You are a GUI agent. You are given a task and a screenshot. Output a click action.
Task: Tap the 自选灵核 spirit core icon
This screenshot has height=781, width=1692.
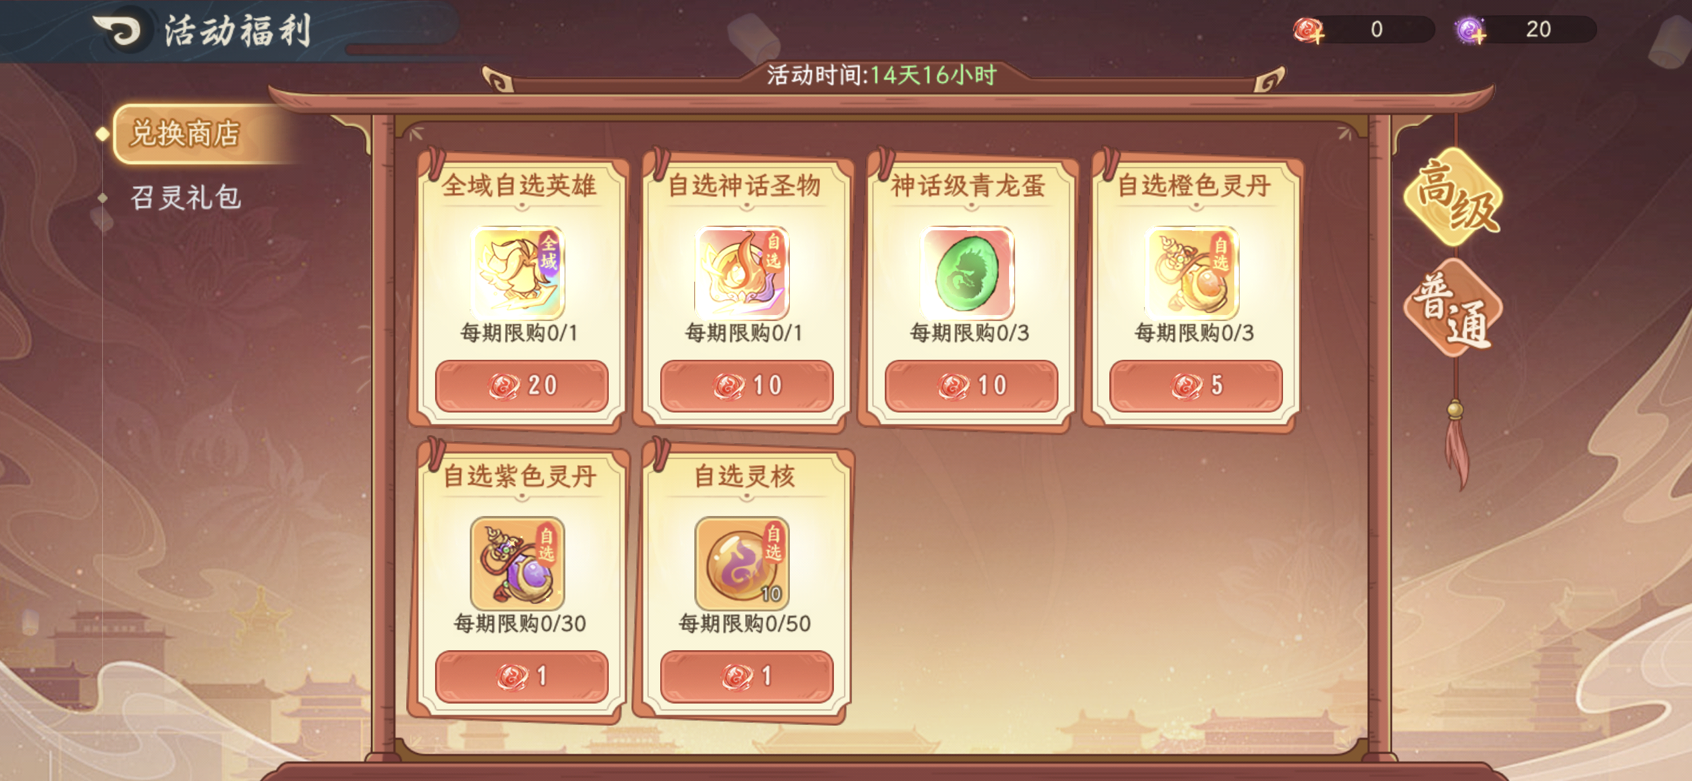(x=742, y=563)
